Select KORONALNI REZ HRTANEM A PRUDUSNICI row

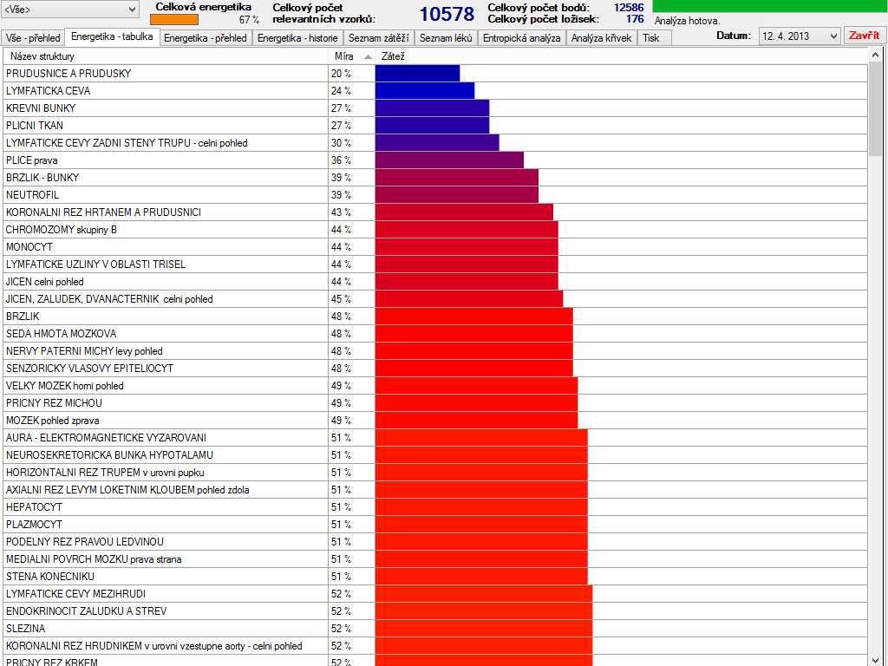tap(435, 212)
